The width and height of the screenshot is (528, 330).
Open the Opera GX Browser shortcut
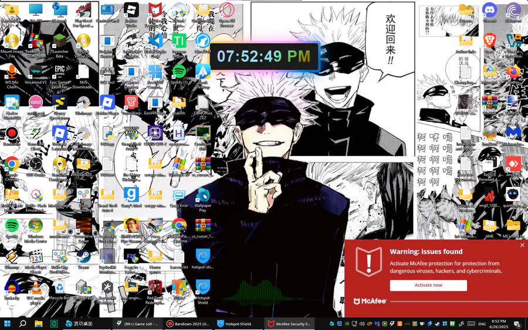pos(226,15)
